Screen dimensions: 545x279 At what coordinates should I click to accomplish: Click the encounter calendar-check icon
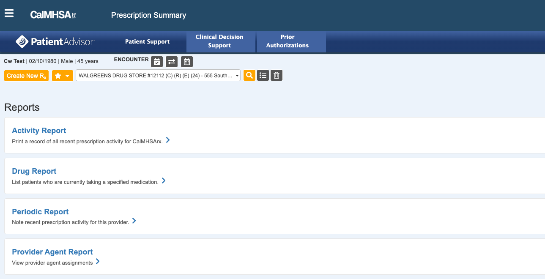pyautogui.click(x=157, y=62)
